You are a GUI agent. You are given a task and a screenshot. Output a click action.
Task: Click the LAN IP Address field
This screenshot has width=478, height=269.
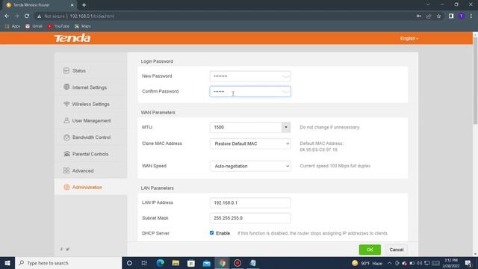(x=250, y=202)
